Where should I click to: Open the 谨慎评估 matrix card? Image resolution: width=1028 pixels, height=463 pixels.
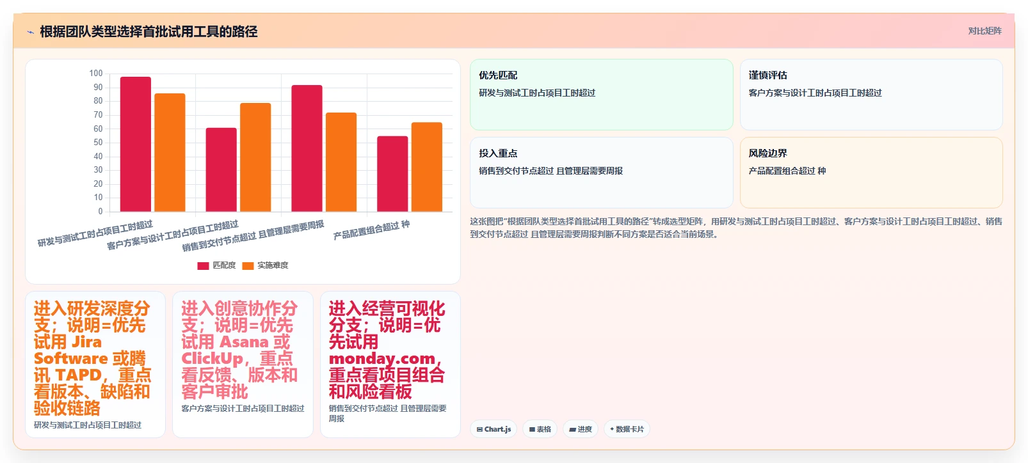tap(871, 95)
